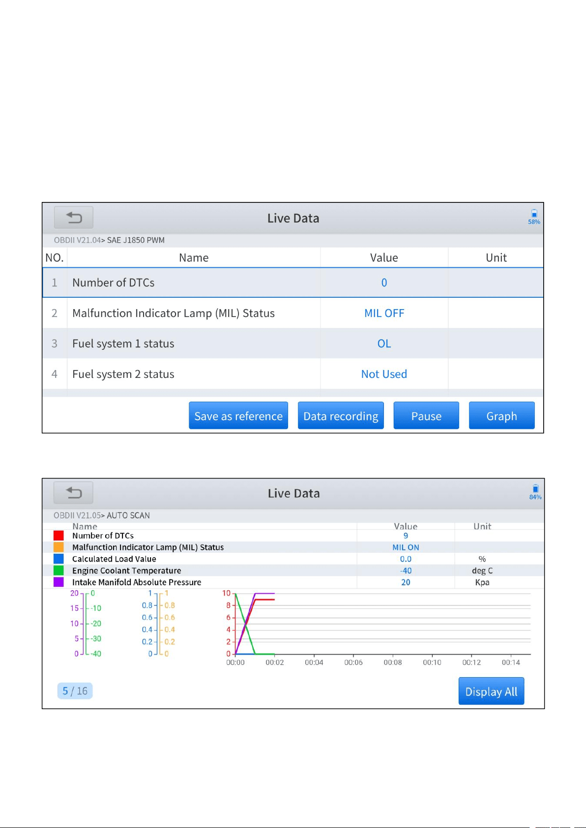Viewport: 586px width, 828px height.
Task: Click the green Engine Coolant Temperature swatch
Action: pyautogui.click(x=59, y=571)
